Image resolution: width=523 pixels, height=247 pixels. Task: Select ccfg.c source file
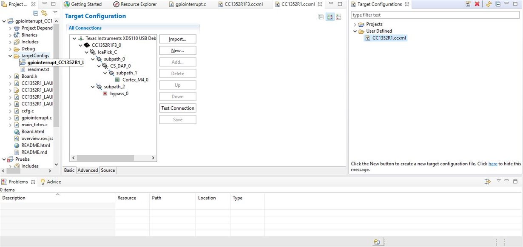click(27, 111)
